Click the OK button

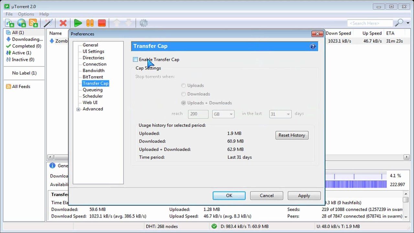(229, 195)
